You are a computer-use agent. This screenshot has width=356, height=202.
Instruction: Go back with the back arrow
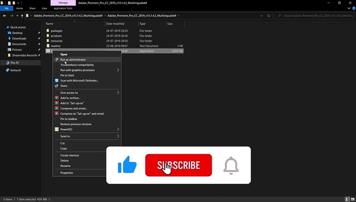click(x=4, y=16)
